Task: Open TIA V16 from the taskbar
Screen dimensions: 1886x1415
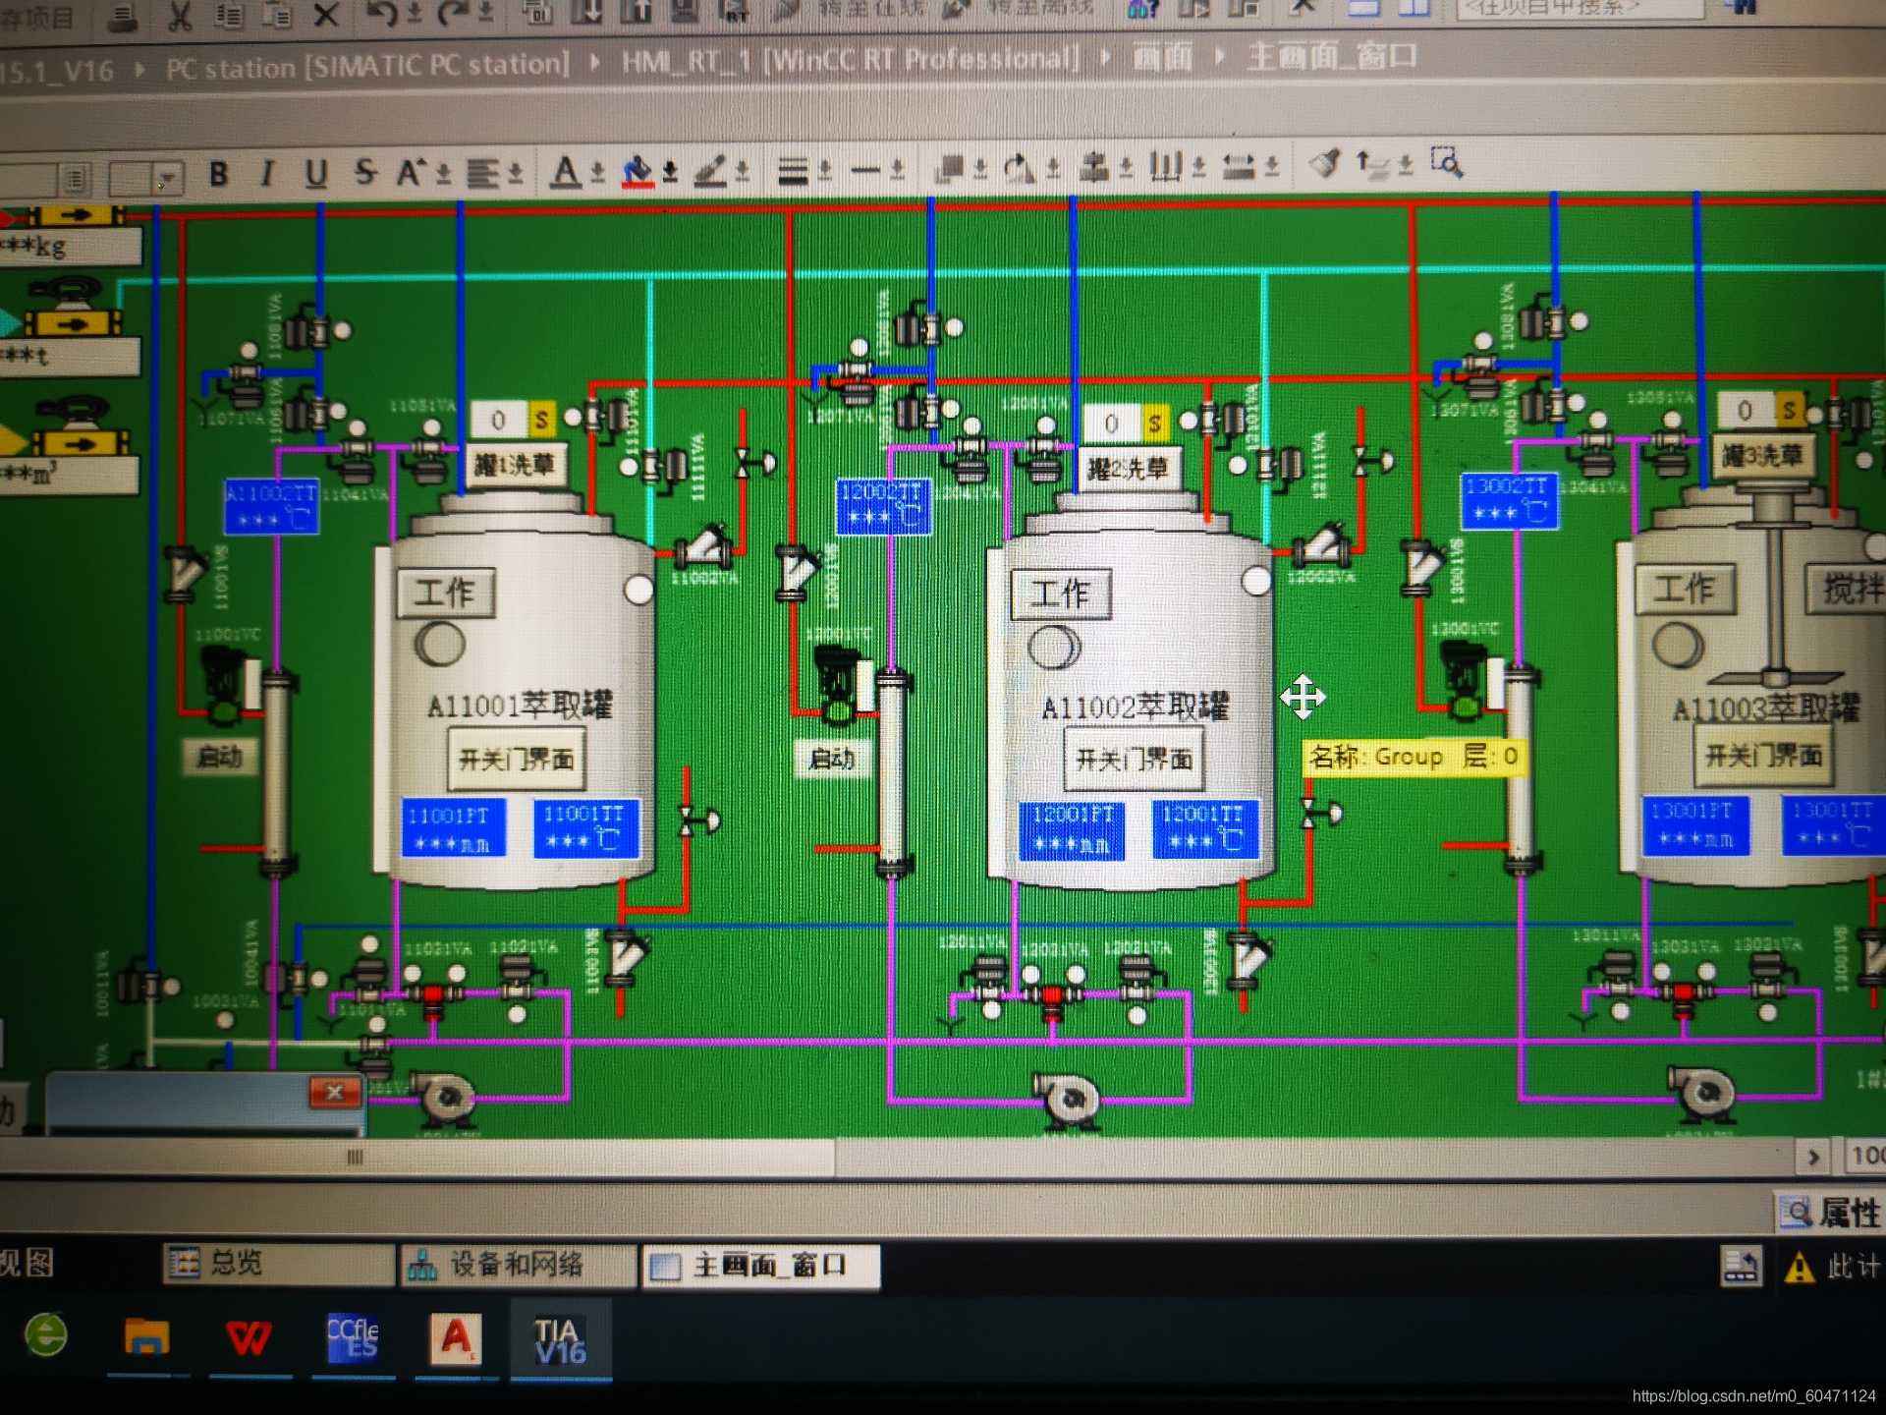Action: (560, 1340)
